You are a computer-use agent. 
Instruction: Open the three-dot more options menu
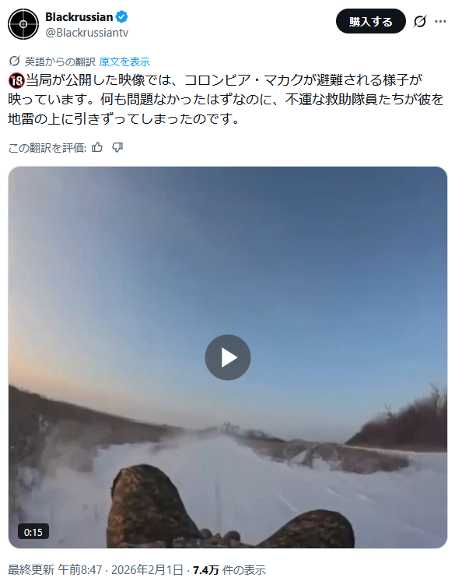coord(440,22)
